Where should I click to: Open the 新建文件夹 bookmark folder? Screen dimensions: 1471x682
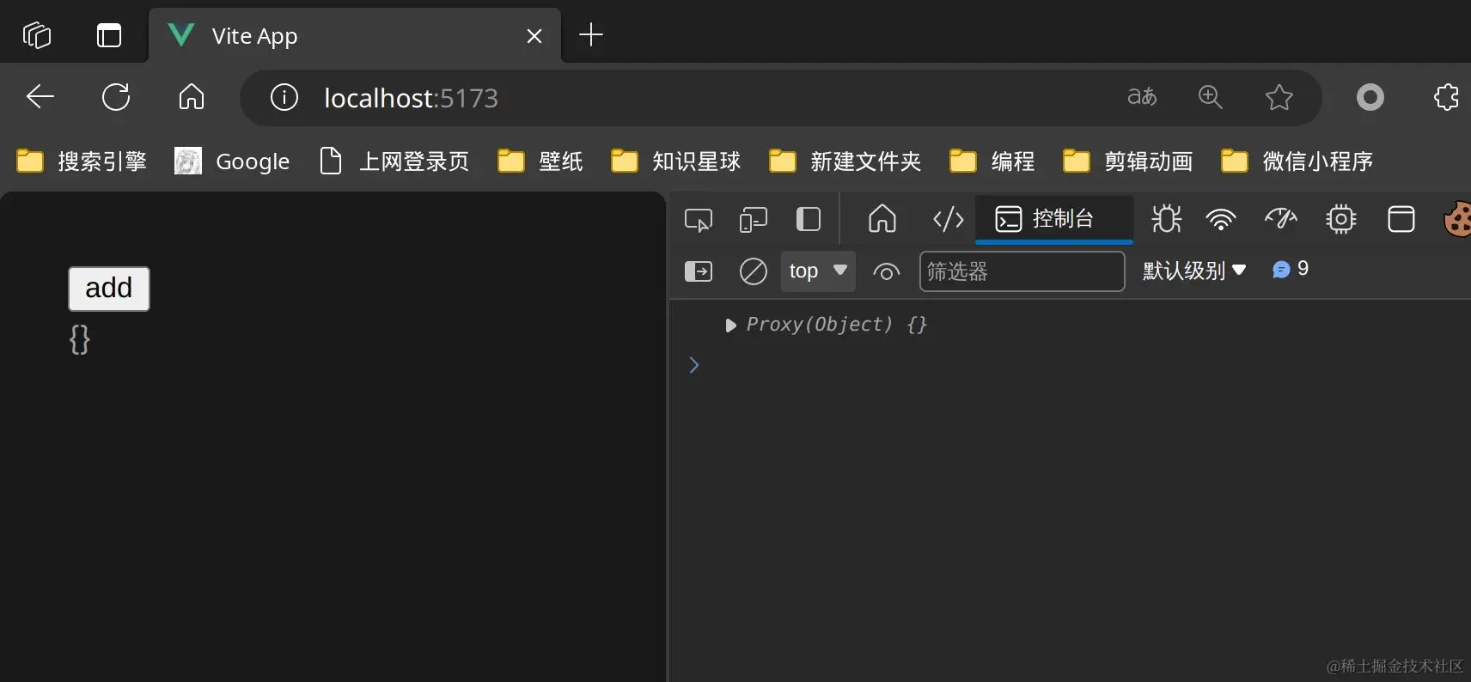point(845,161)
